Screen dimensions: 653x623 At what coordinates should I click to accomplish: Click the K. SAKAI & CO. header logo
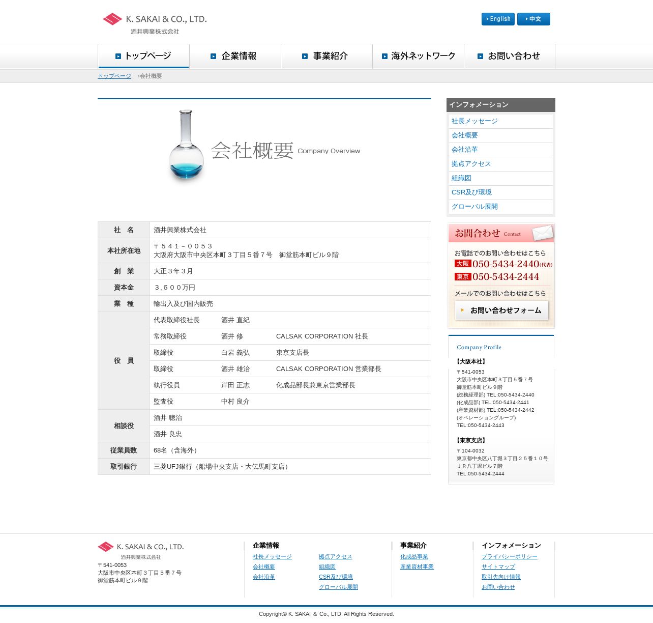(x=155, y=23)
